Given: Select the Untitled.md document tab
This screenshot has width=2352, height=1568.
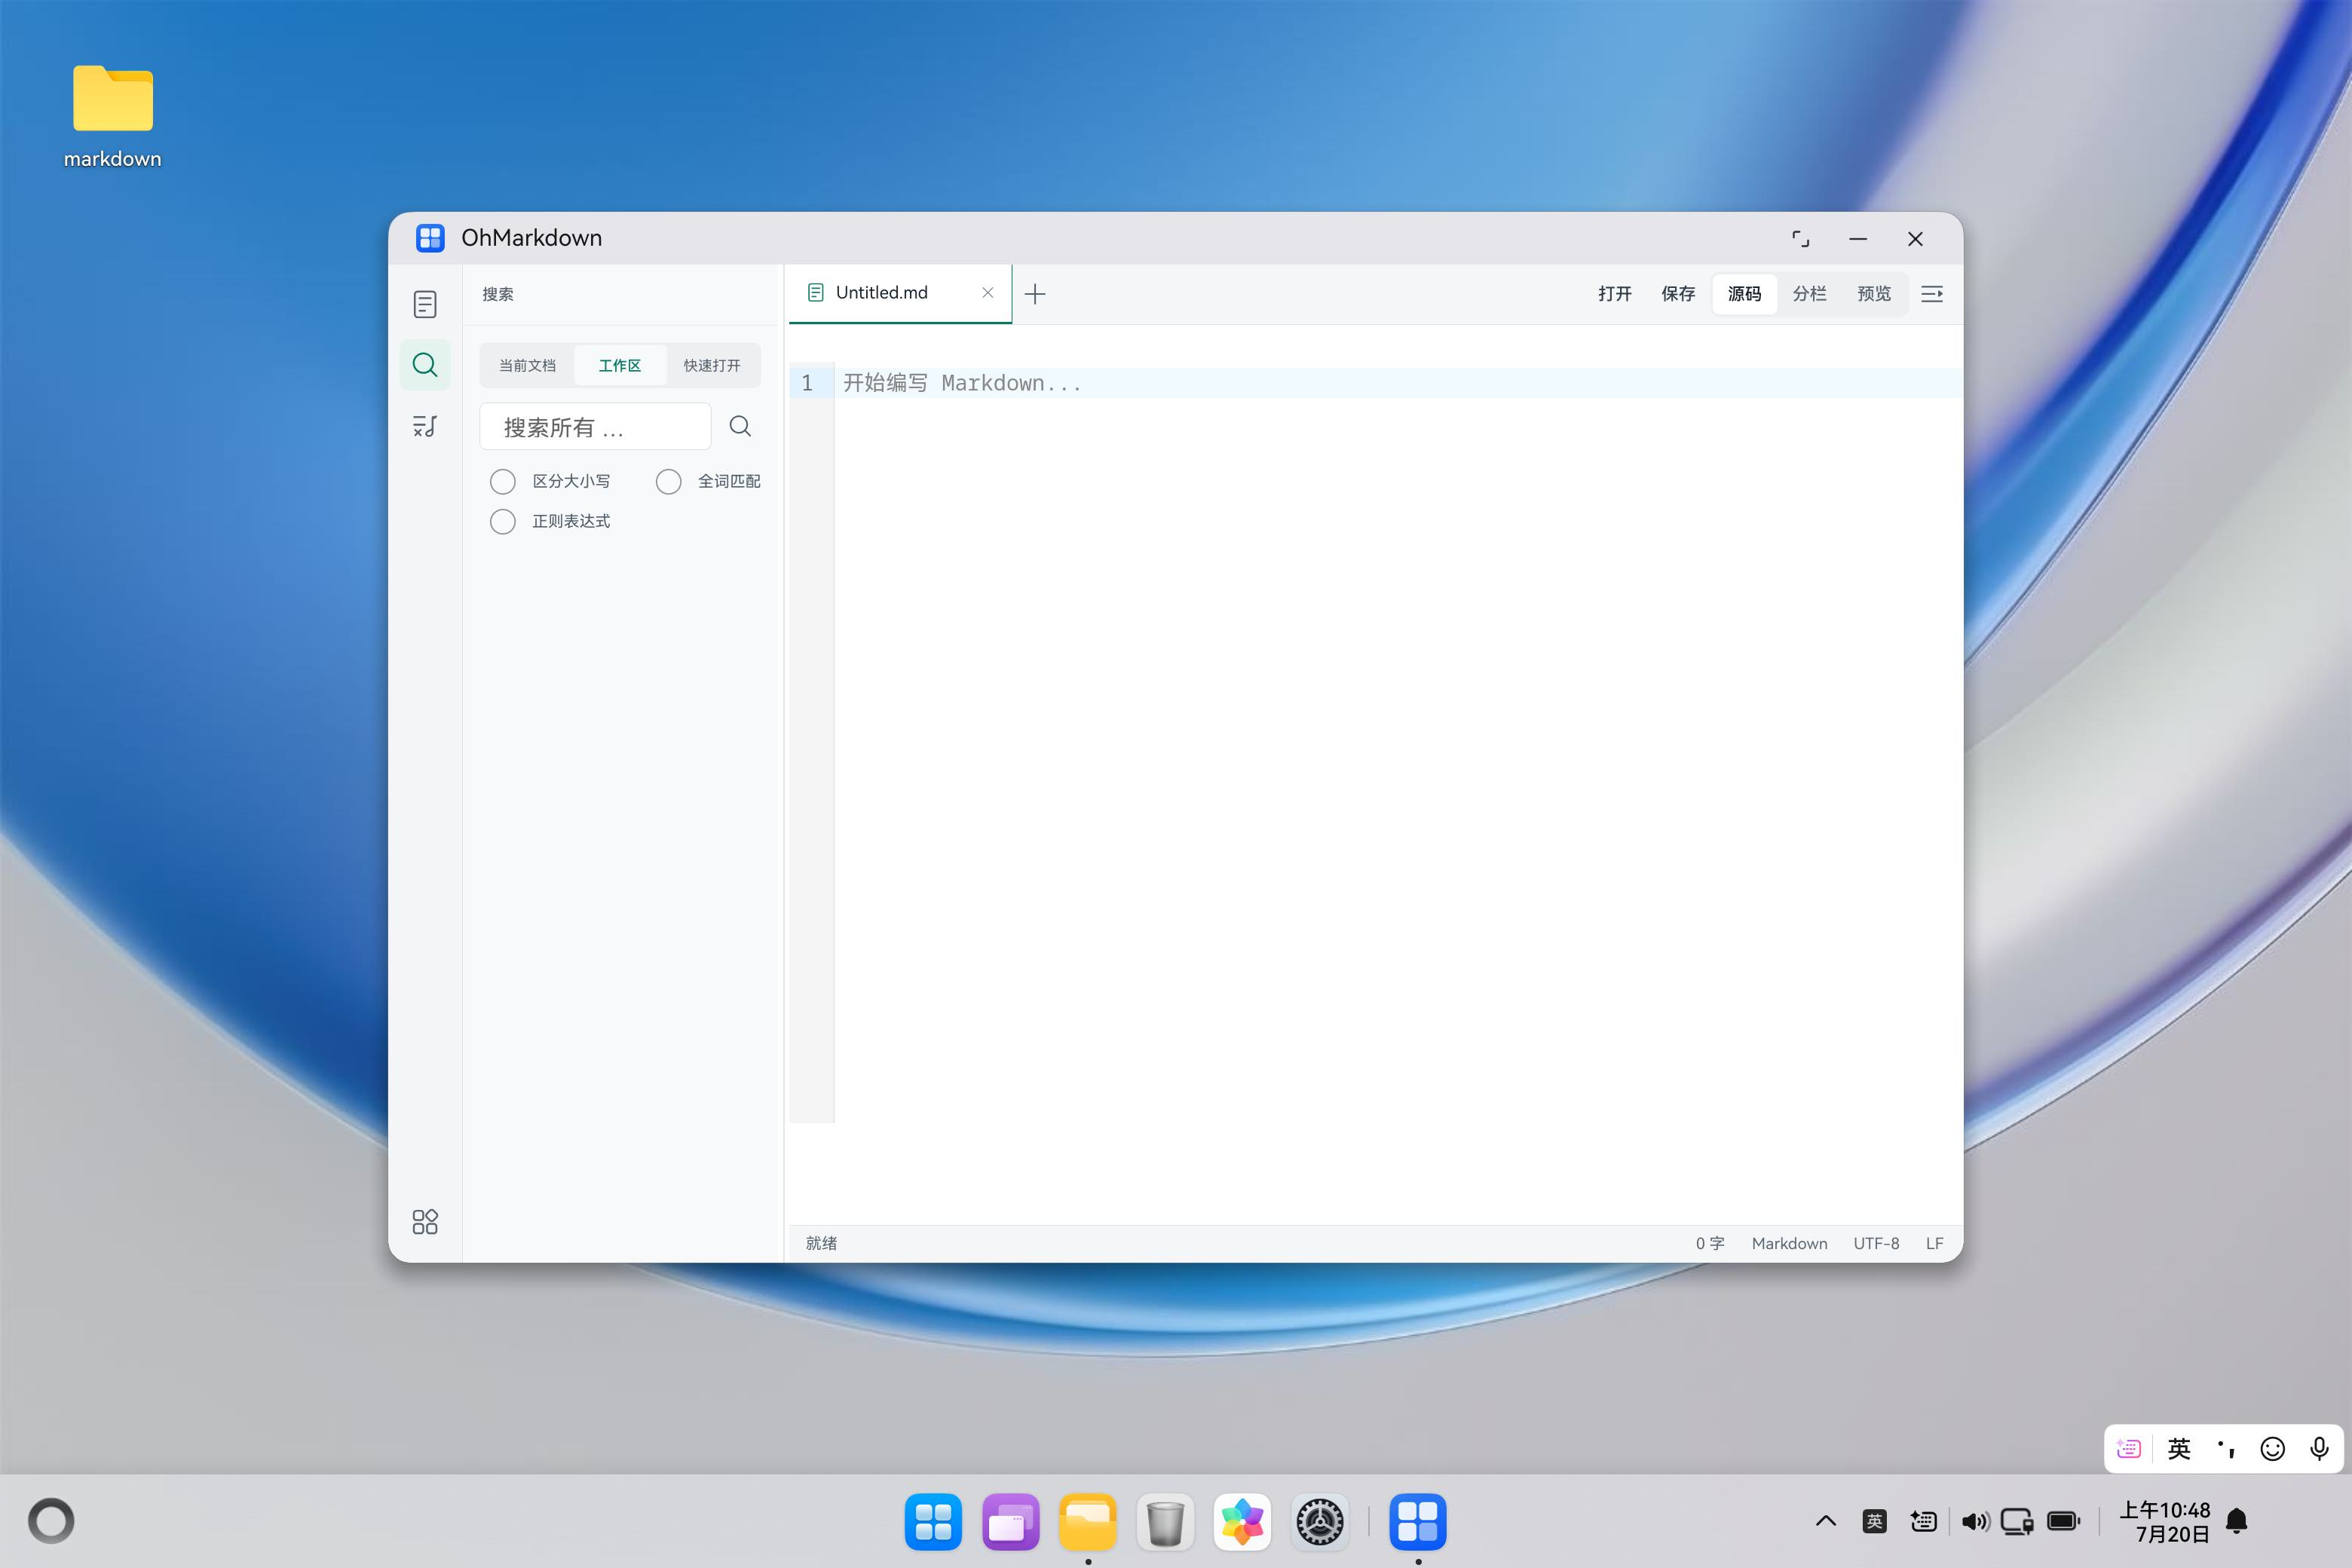Looking at the screenshot, I should [x=900, y=294].
